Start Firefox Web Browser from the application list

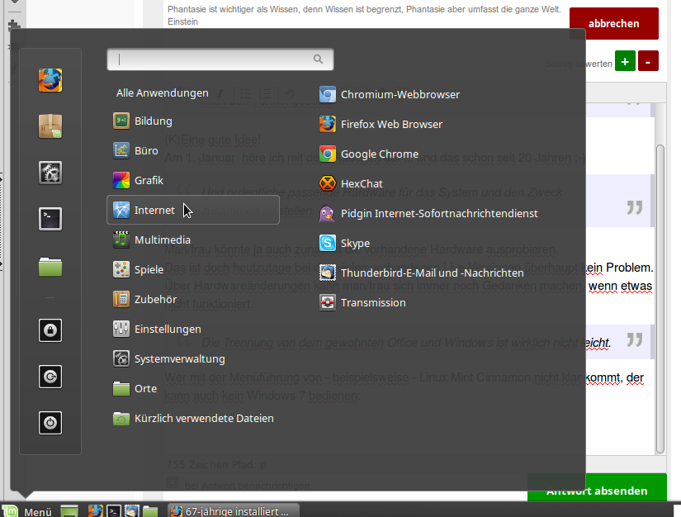pyautogui.click(x=381, y=124)
